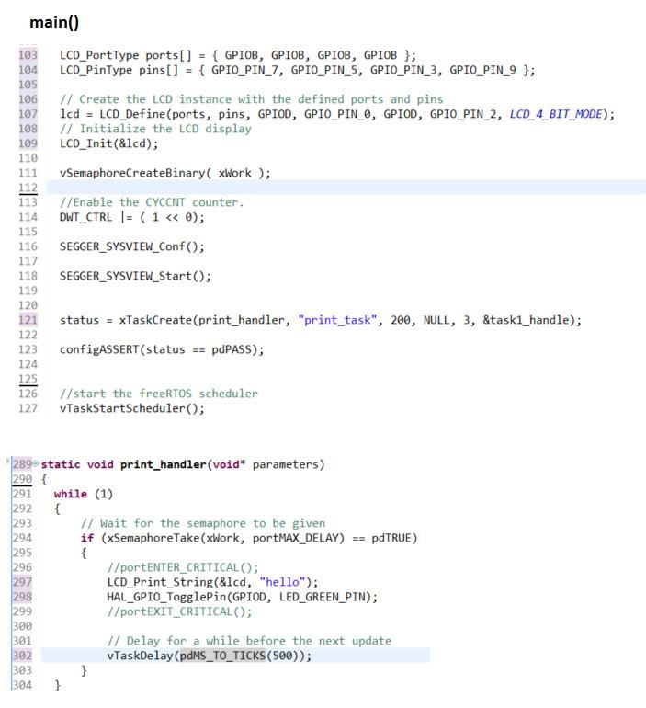Click line number 302 in the gutter
This screenshot has height=708, width=646.
[x=22, y=656]
